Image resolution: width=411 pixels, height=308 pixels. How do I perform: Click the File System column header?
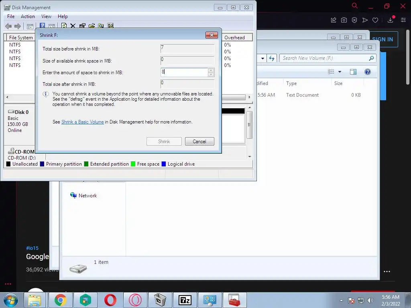coord(21,37)
